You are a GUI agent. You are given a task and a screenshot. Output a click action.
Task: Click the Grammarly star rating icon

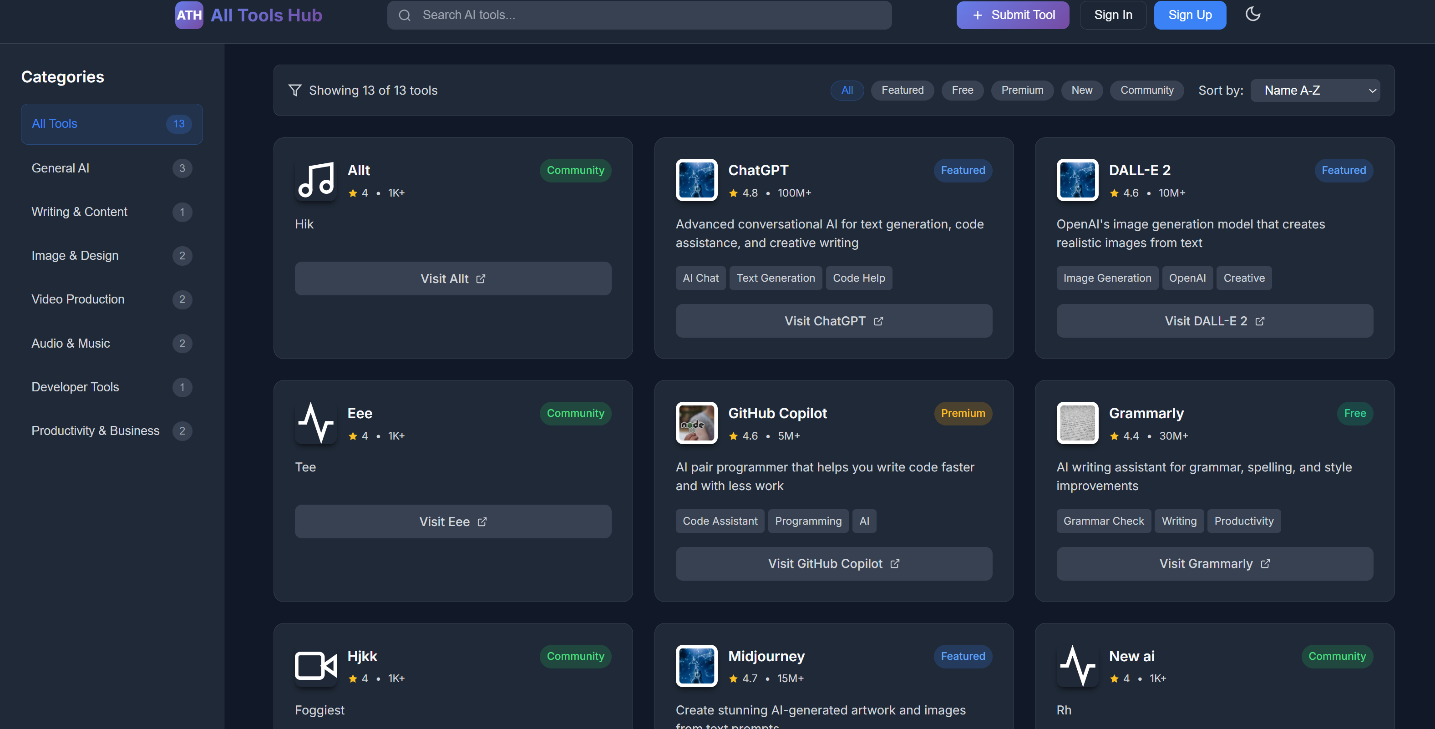tap(1114, 436)
